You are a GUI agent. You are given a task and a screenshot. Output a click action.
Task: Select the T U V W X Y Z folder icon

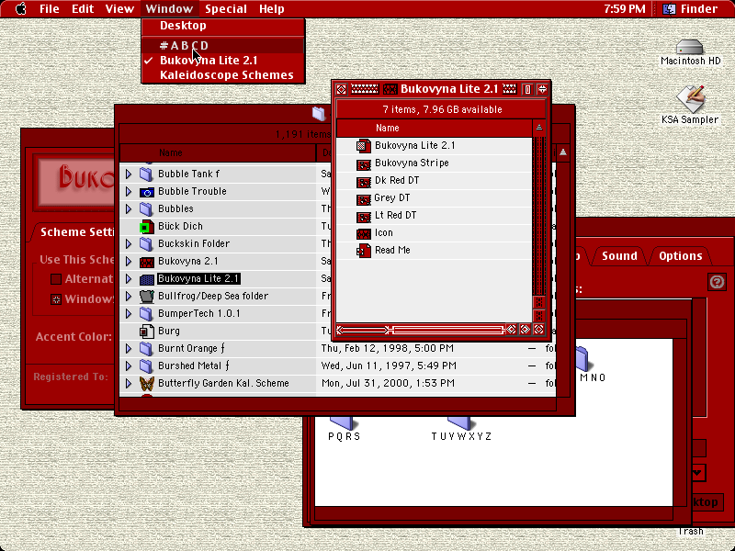[x=460, y=422]
